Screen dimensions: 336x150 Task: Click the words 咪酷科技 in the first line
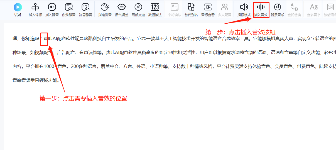point(93,39)
